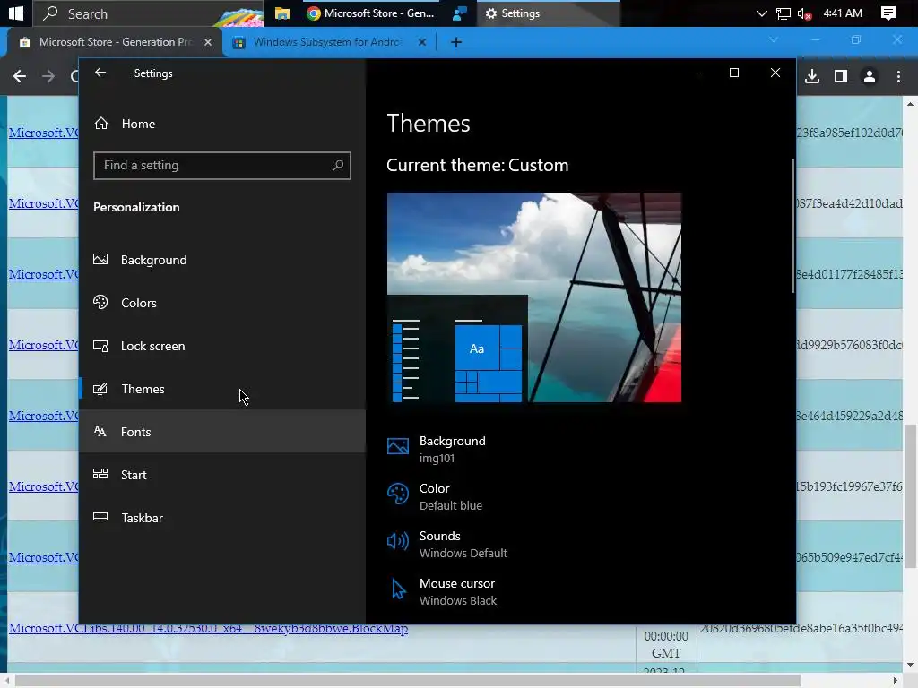
Task: Switch to Microsoft Store Generation Chrome tab
Action: (x=115, y=42)
